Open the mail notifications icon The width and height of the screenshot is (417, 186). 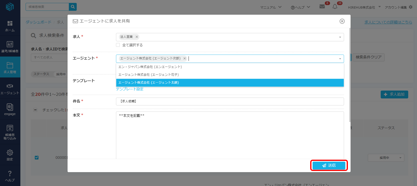pyautogui.click(x=322, y=7)
